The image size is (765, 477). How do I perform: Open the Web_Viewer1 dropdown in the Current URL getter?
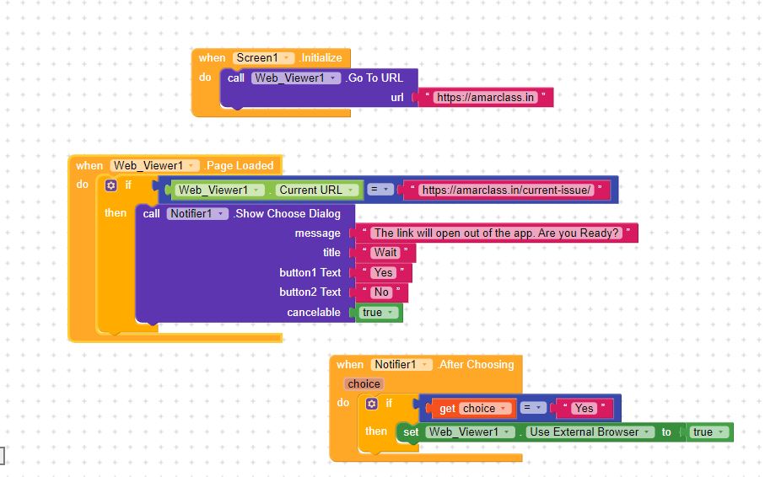[x=219, y=190]
